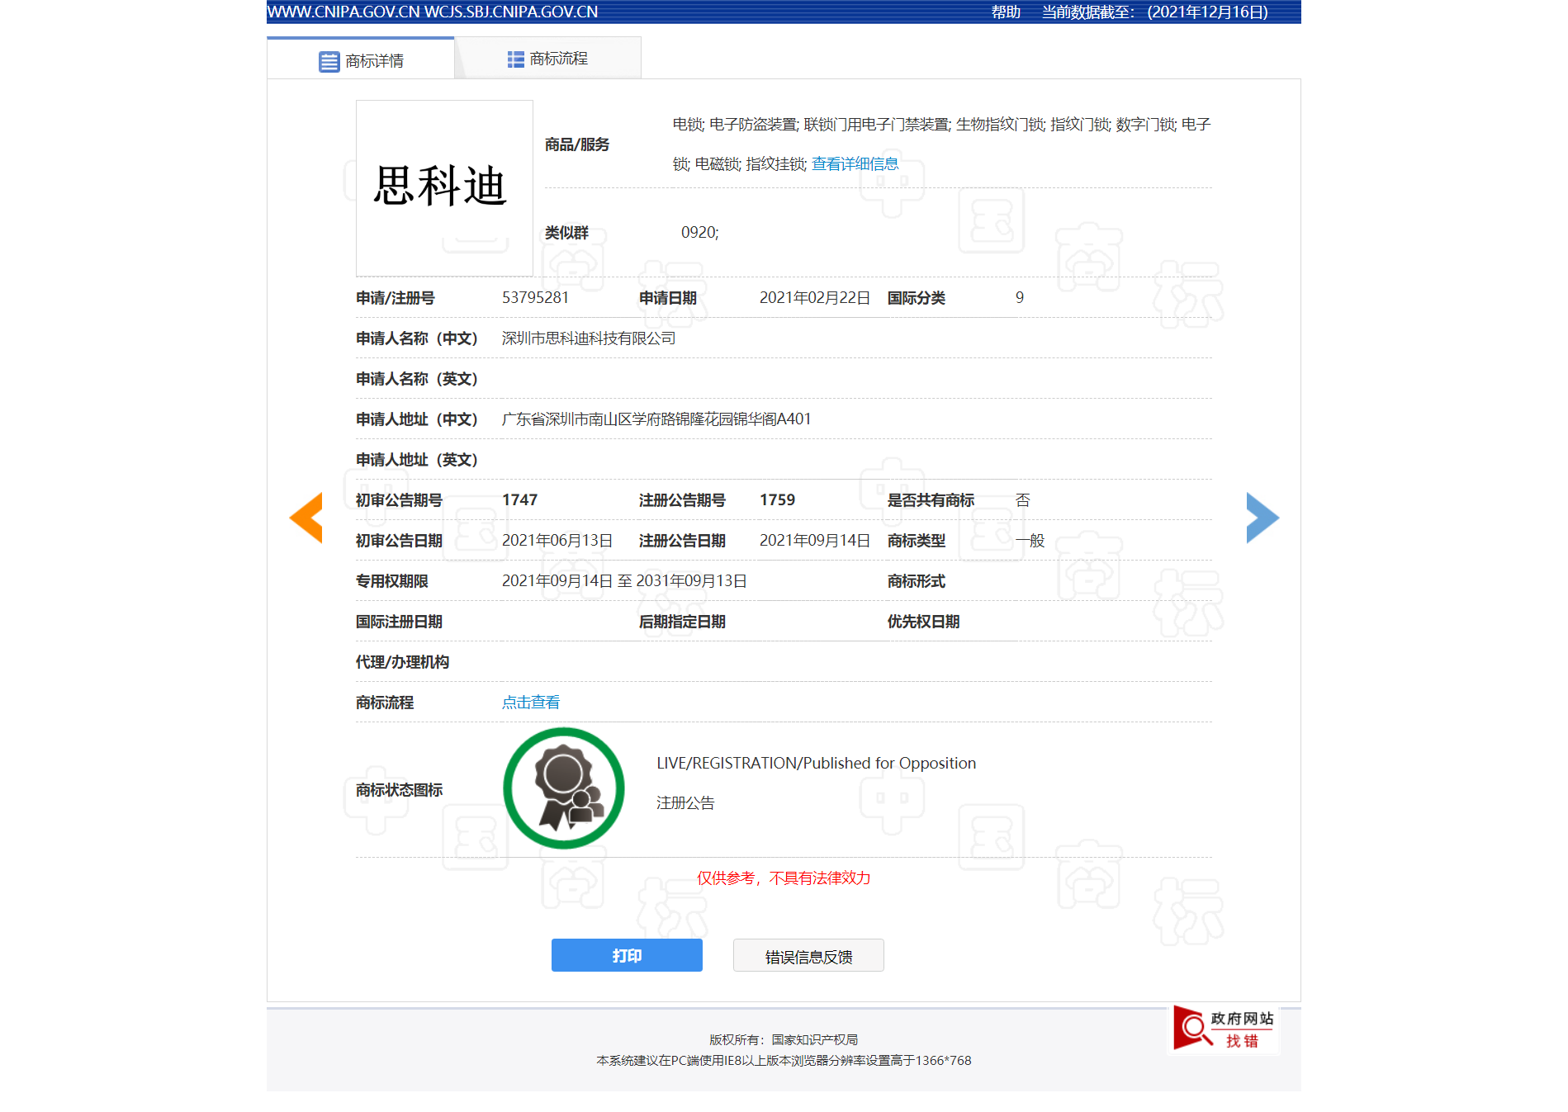
Task: Click the 打印 print button
Action: pos(627,955)
